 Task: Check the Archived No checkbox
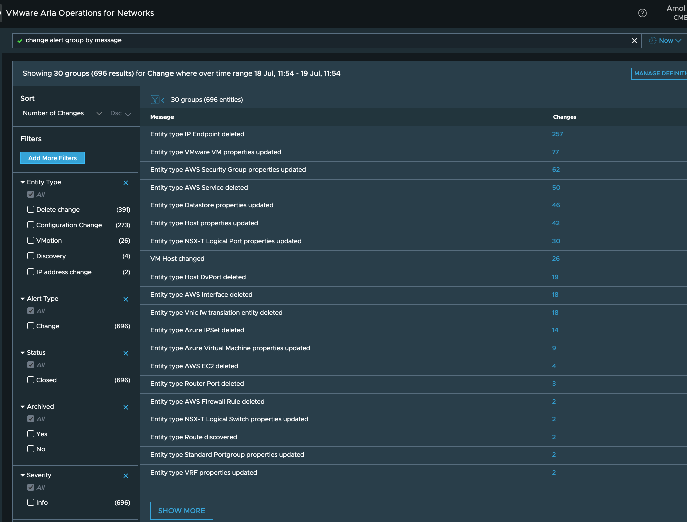(31, 449)
